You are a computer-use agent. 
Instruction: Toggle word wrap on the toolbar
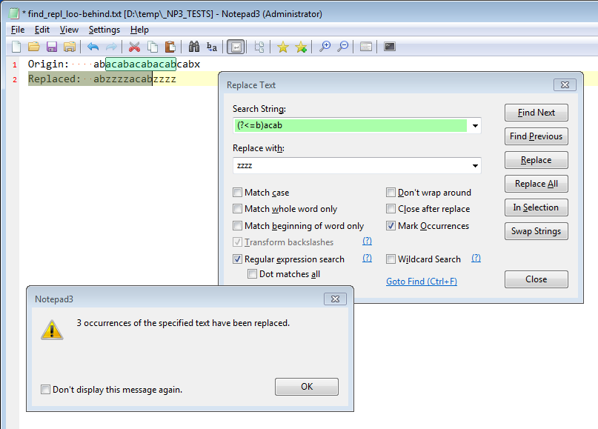(236, 46)
